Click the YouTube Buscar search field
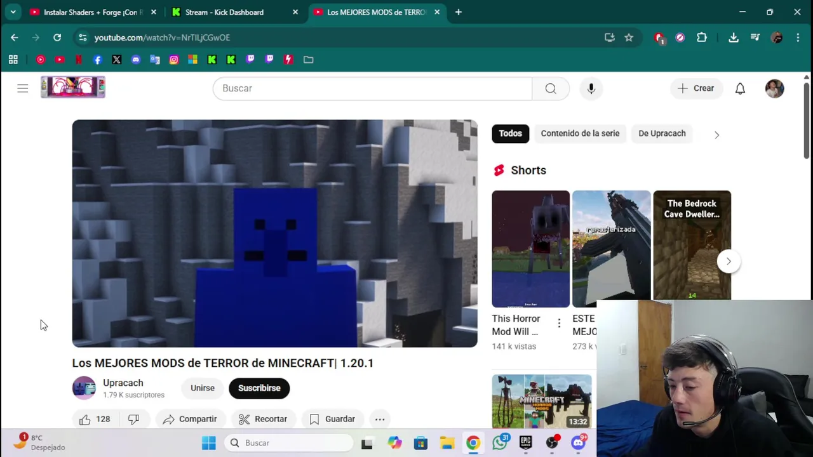Screen dimensions: 813x457 [373, 88]
